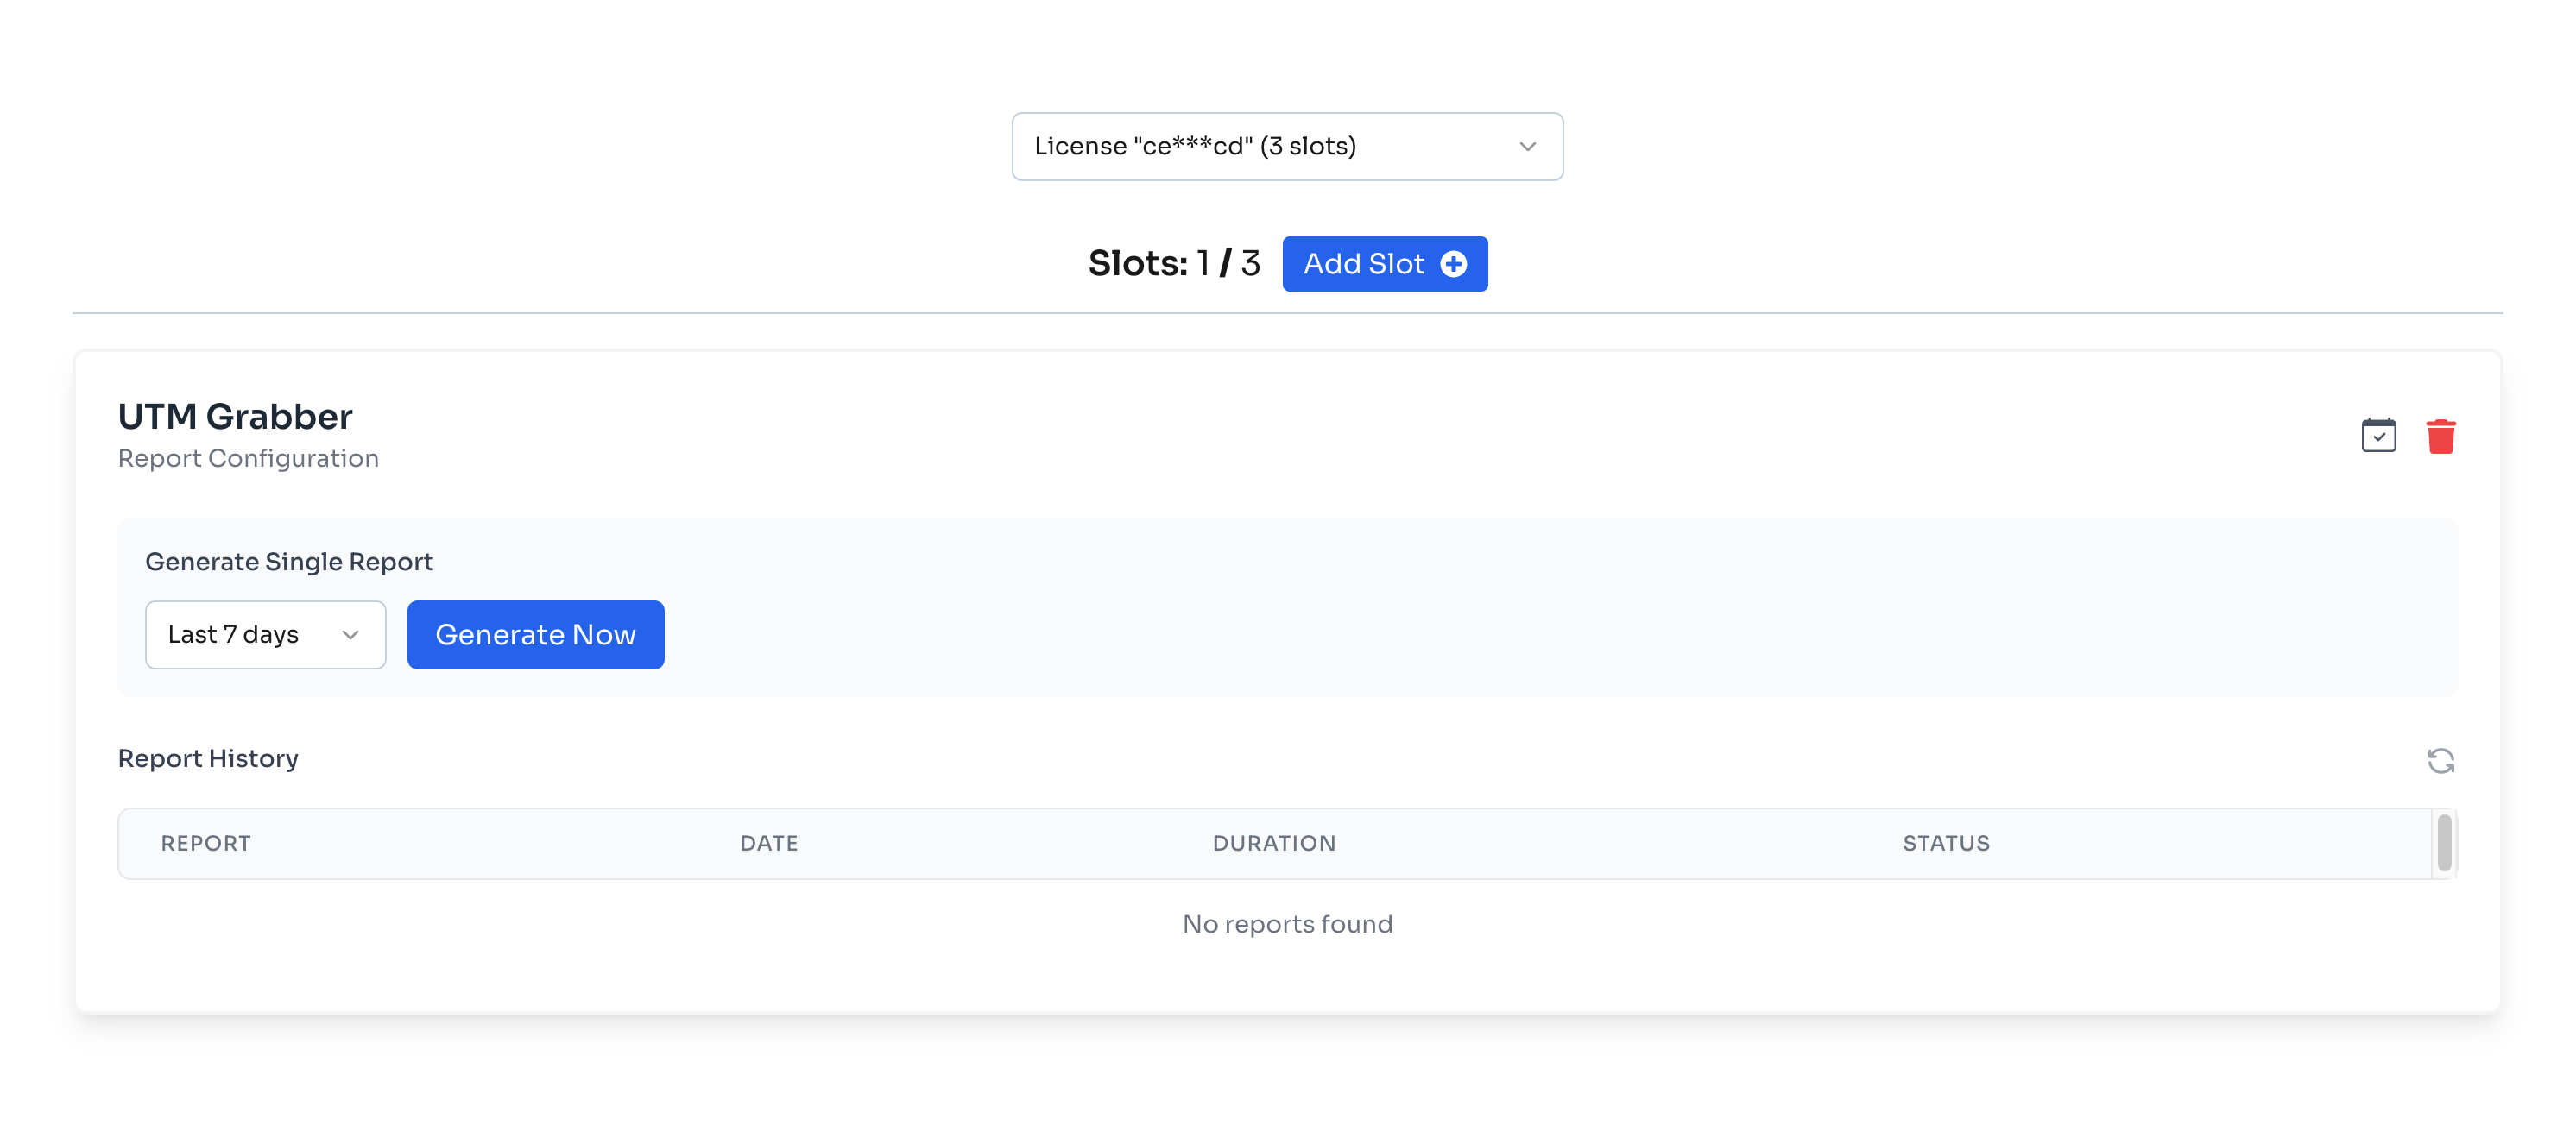Refresh the Report History list

point(2440,760)
